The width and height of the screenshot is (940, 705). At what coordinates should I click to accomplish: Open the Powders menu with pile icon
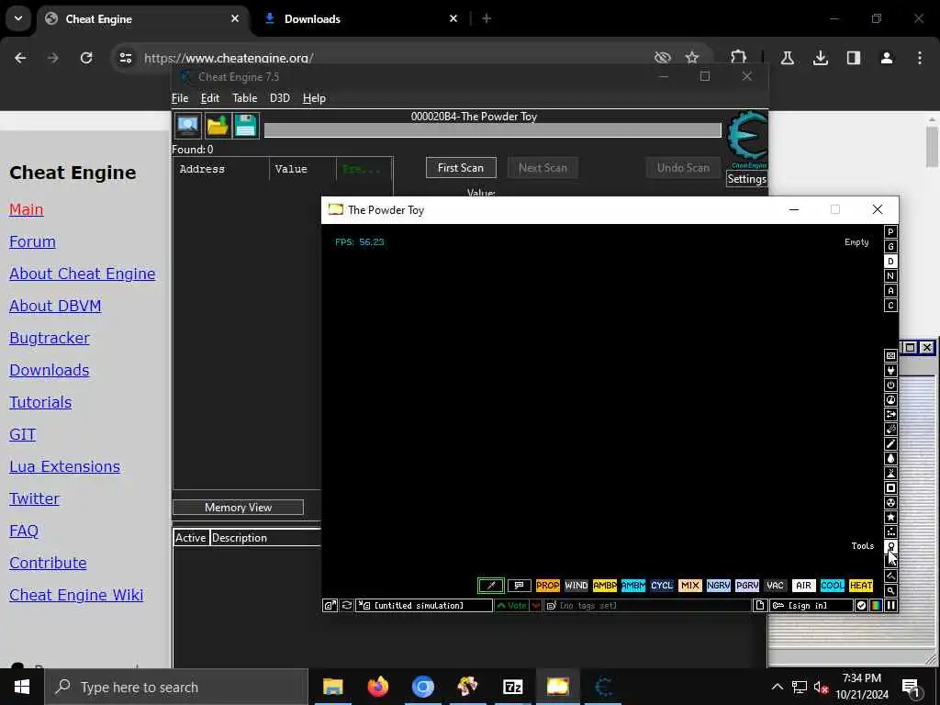890,473
